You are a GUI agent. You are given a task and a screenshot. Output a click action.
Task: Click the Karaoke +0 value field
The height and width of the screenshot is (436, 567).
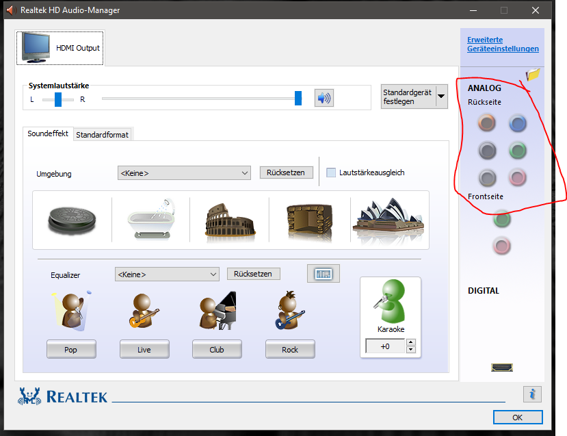386,346
